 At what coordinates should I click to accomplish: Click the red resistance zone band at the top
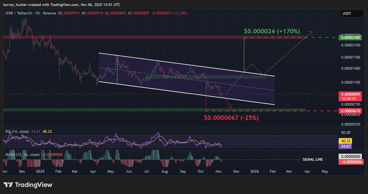point(108,37)
